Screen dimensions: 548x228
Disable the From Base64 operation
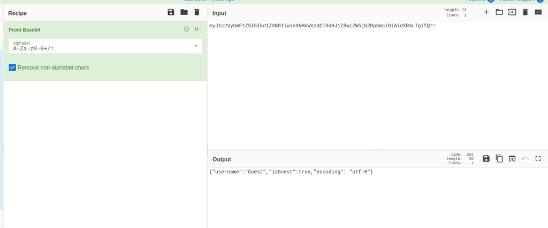pyautogui.click(x=186, y=29)
